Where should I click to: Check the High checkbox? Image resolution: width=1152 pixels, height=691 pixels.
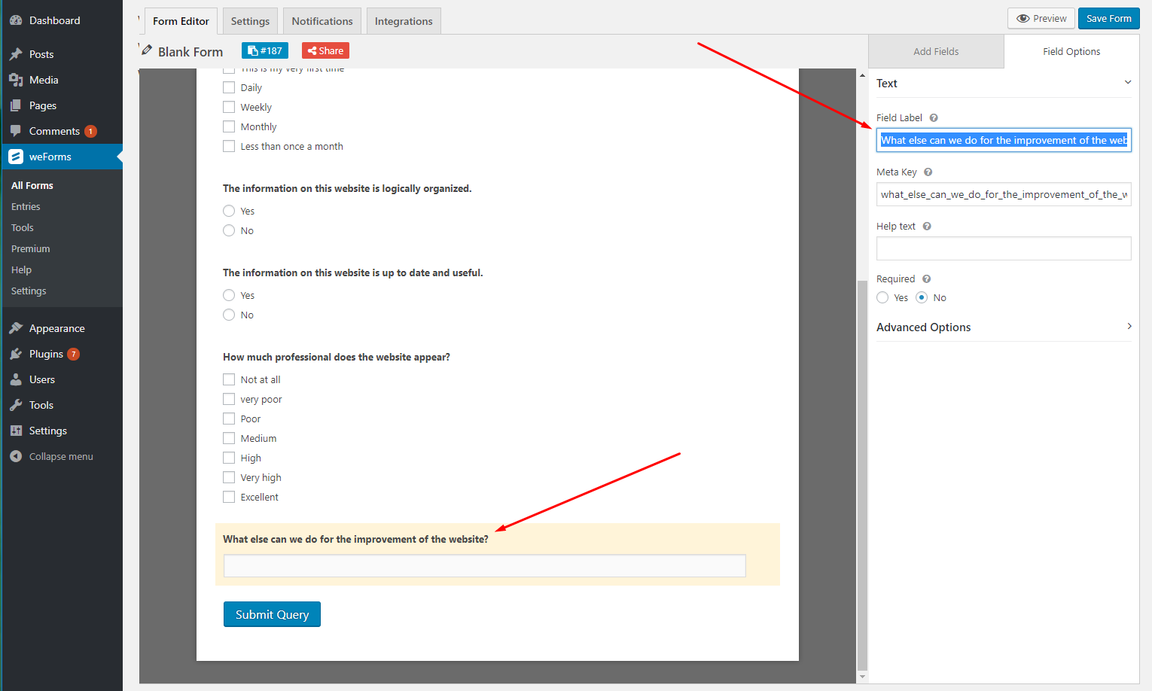(229, 458)
